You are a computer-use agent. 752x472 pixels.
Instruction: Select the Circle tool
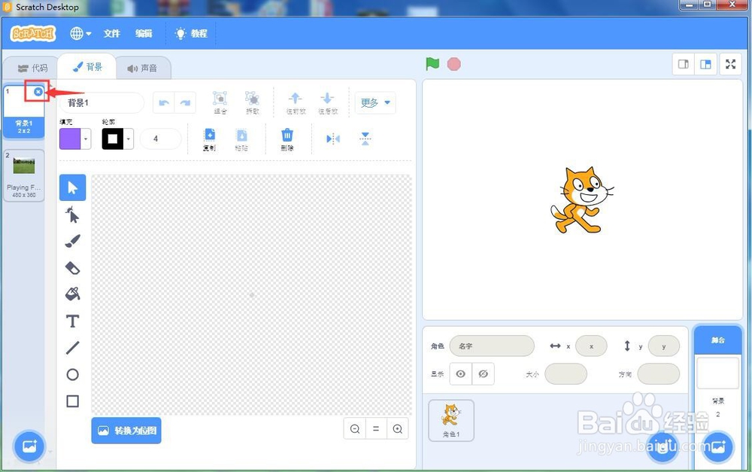click(72, 375)
